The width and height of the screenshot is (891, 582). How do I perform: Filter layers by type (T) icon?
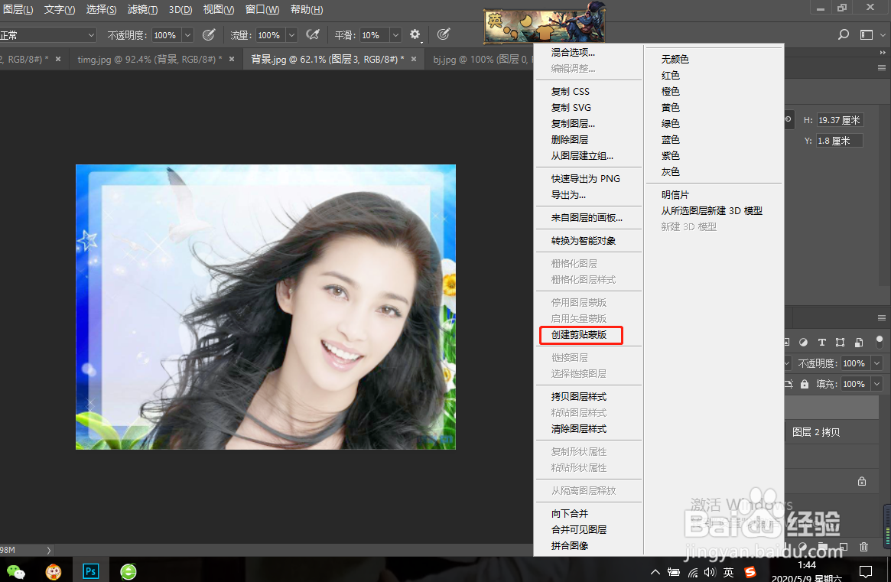coord(821,342)
